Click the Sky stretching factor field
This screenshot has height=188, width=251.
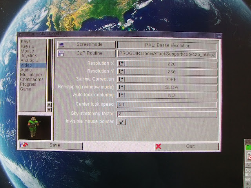[167, 114]
